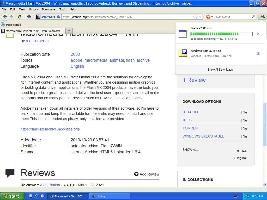Screen dimensions: 267x200
Task: Open the Help menu
Action: coord(73,9)
